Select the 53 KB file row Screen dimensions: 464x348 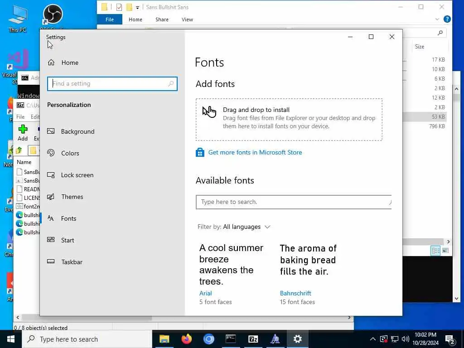click(x=425, y=116)
